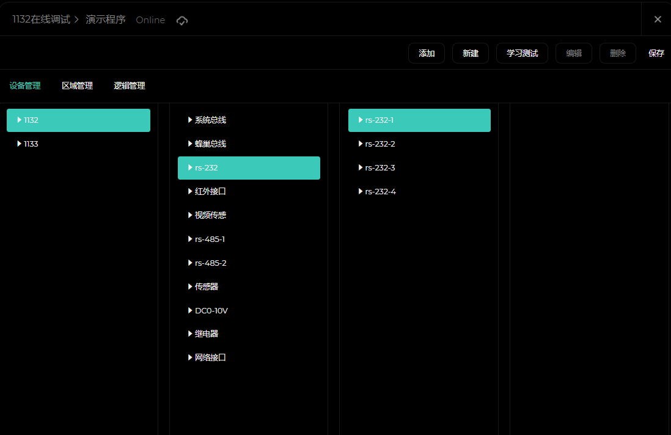Expand the rs-485-1 arrow
The image size is (671, 435).
coord(190,239)
